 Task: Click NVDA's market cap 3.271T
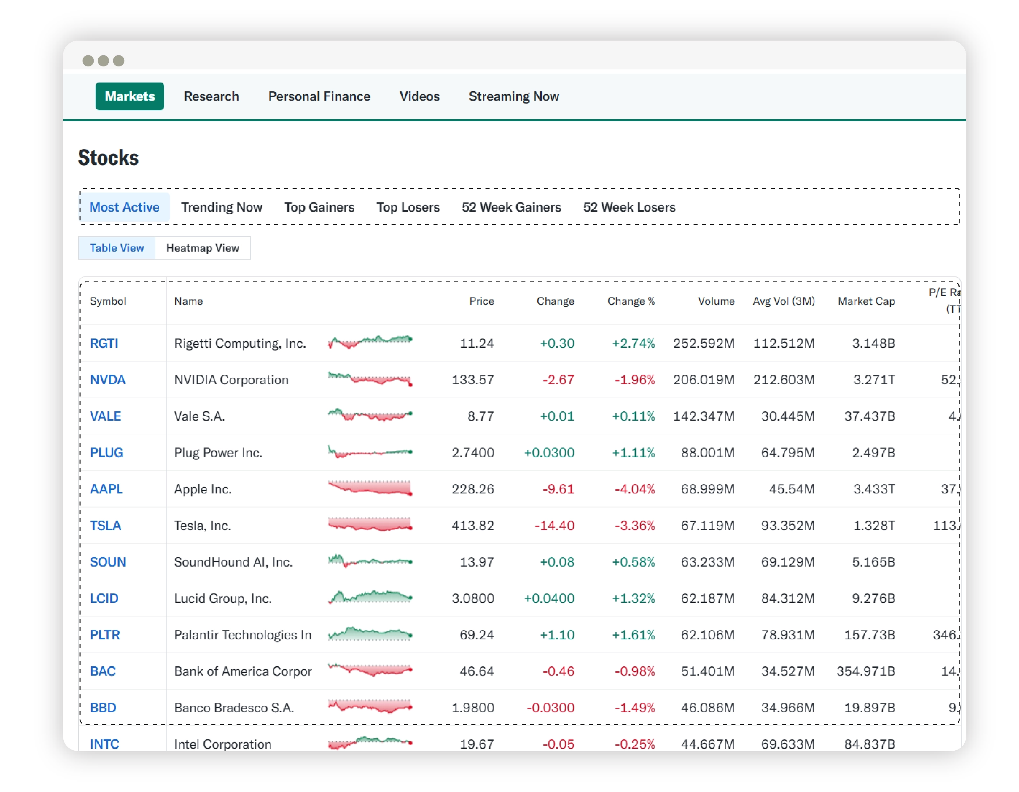[x=874, y=380]
